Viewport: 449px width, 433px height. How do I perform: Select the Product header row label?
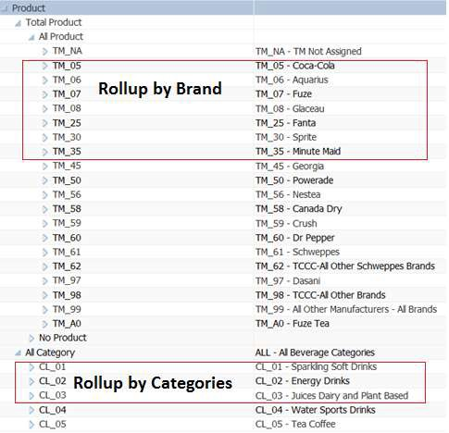(x=29, y=8)
